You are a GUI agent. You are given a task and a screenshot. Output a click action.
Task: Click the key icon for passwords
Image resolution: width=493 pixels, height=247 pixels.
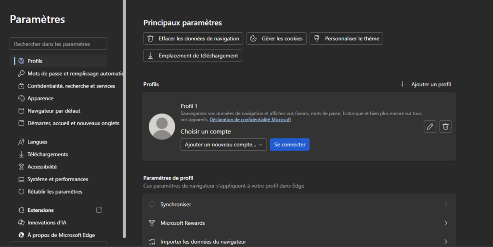(x=21, y=74)
